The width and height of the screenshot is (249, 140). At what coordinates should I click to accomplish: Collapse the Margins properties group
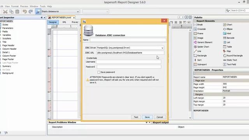click(194, 94)
